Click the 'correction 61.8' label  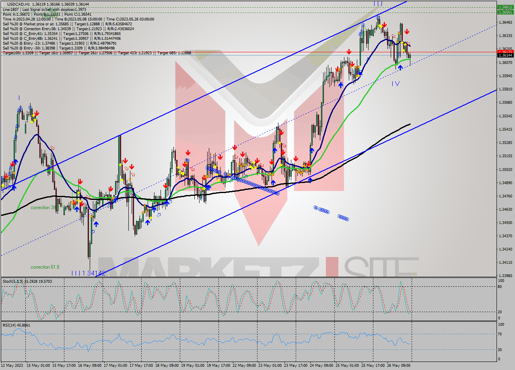point(45,267)
